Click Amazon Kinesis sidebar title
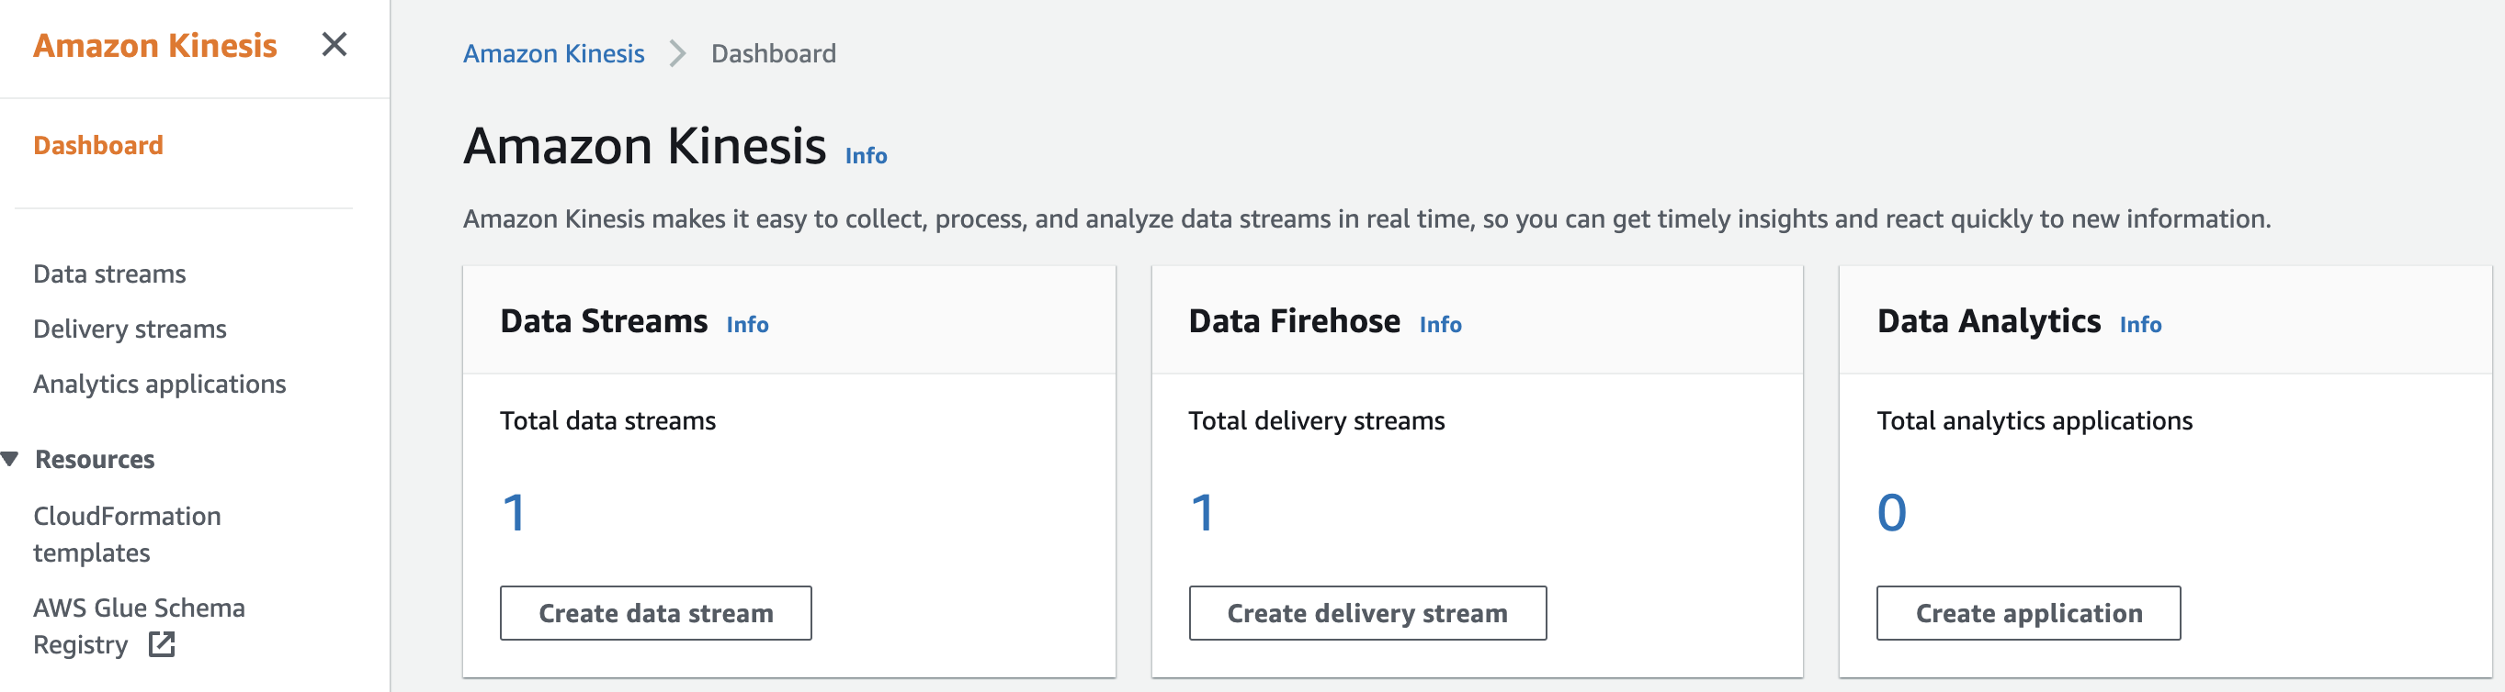2505x692 pixels. 154,46
